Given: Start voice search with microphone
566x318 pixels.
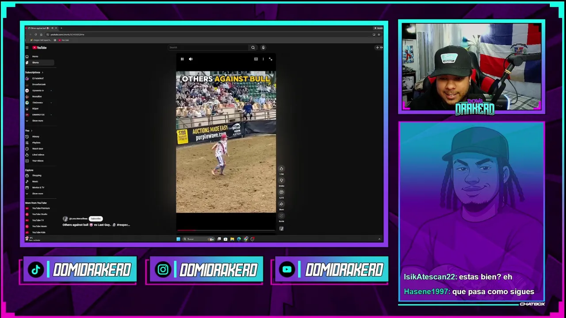Looking at the screenshot, I should (263, 48).
